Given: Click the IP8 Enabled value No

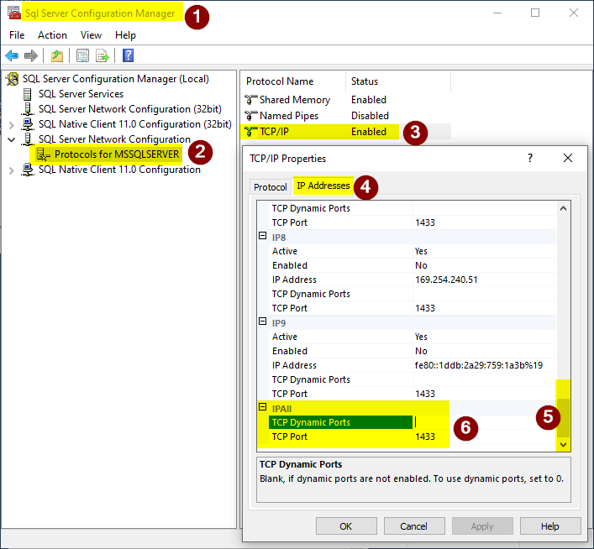Looking at the screenshot, I should point(421,265).
